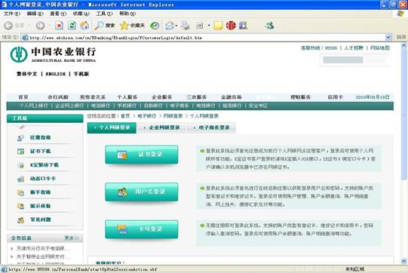408x273 pixels.
Task: Print the page with the printer icon
Action: (186, 26)
